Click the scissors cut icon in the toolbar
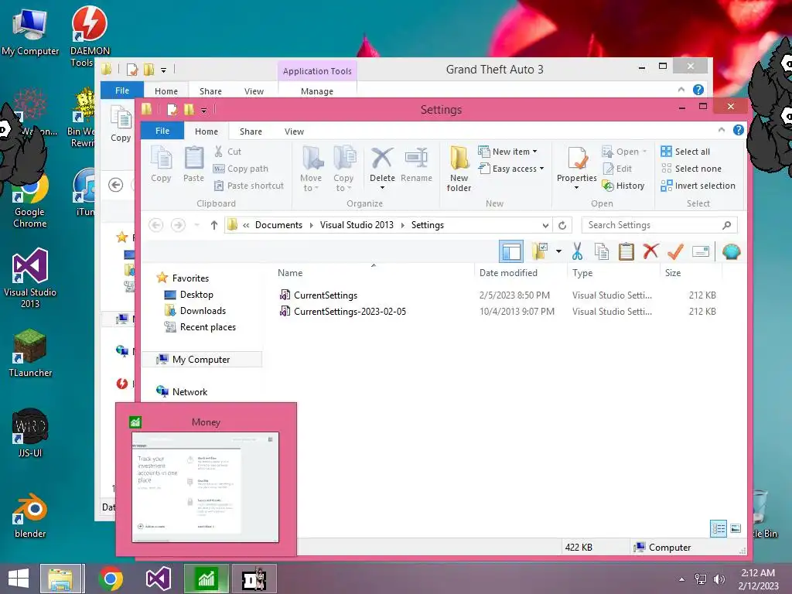This screenshot has width=792, height=594. [x=577, y=251]
